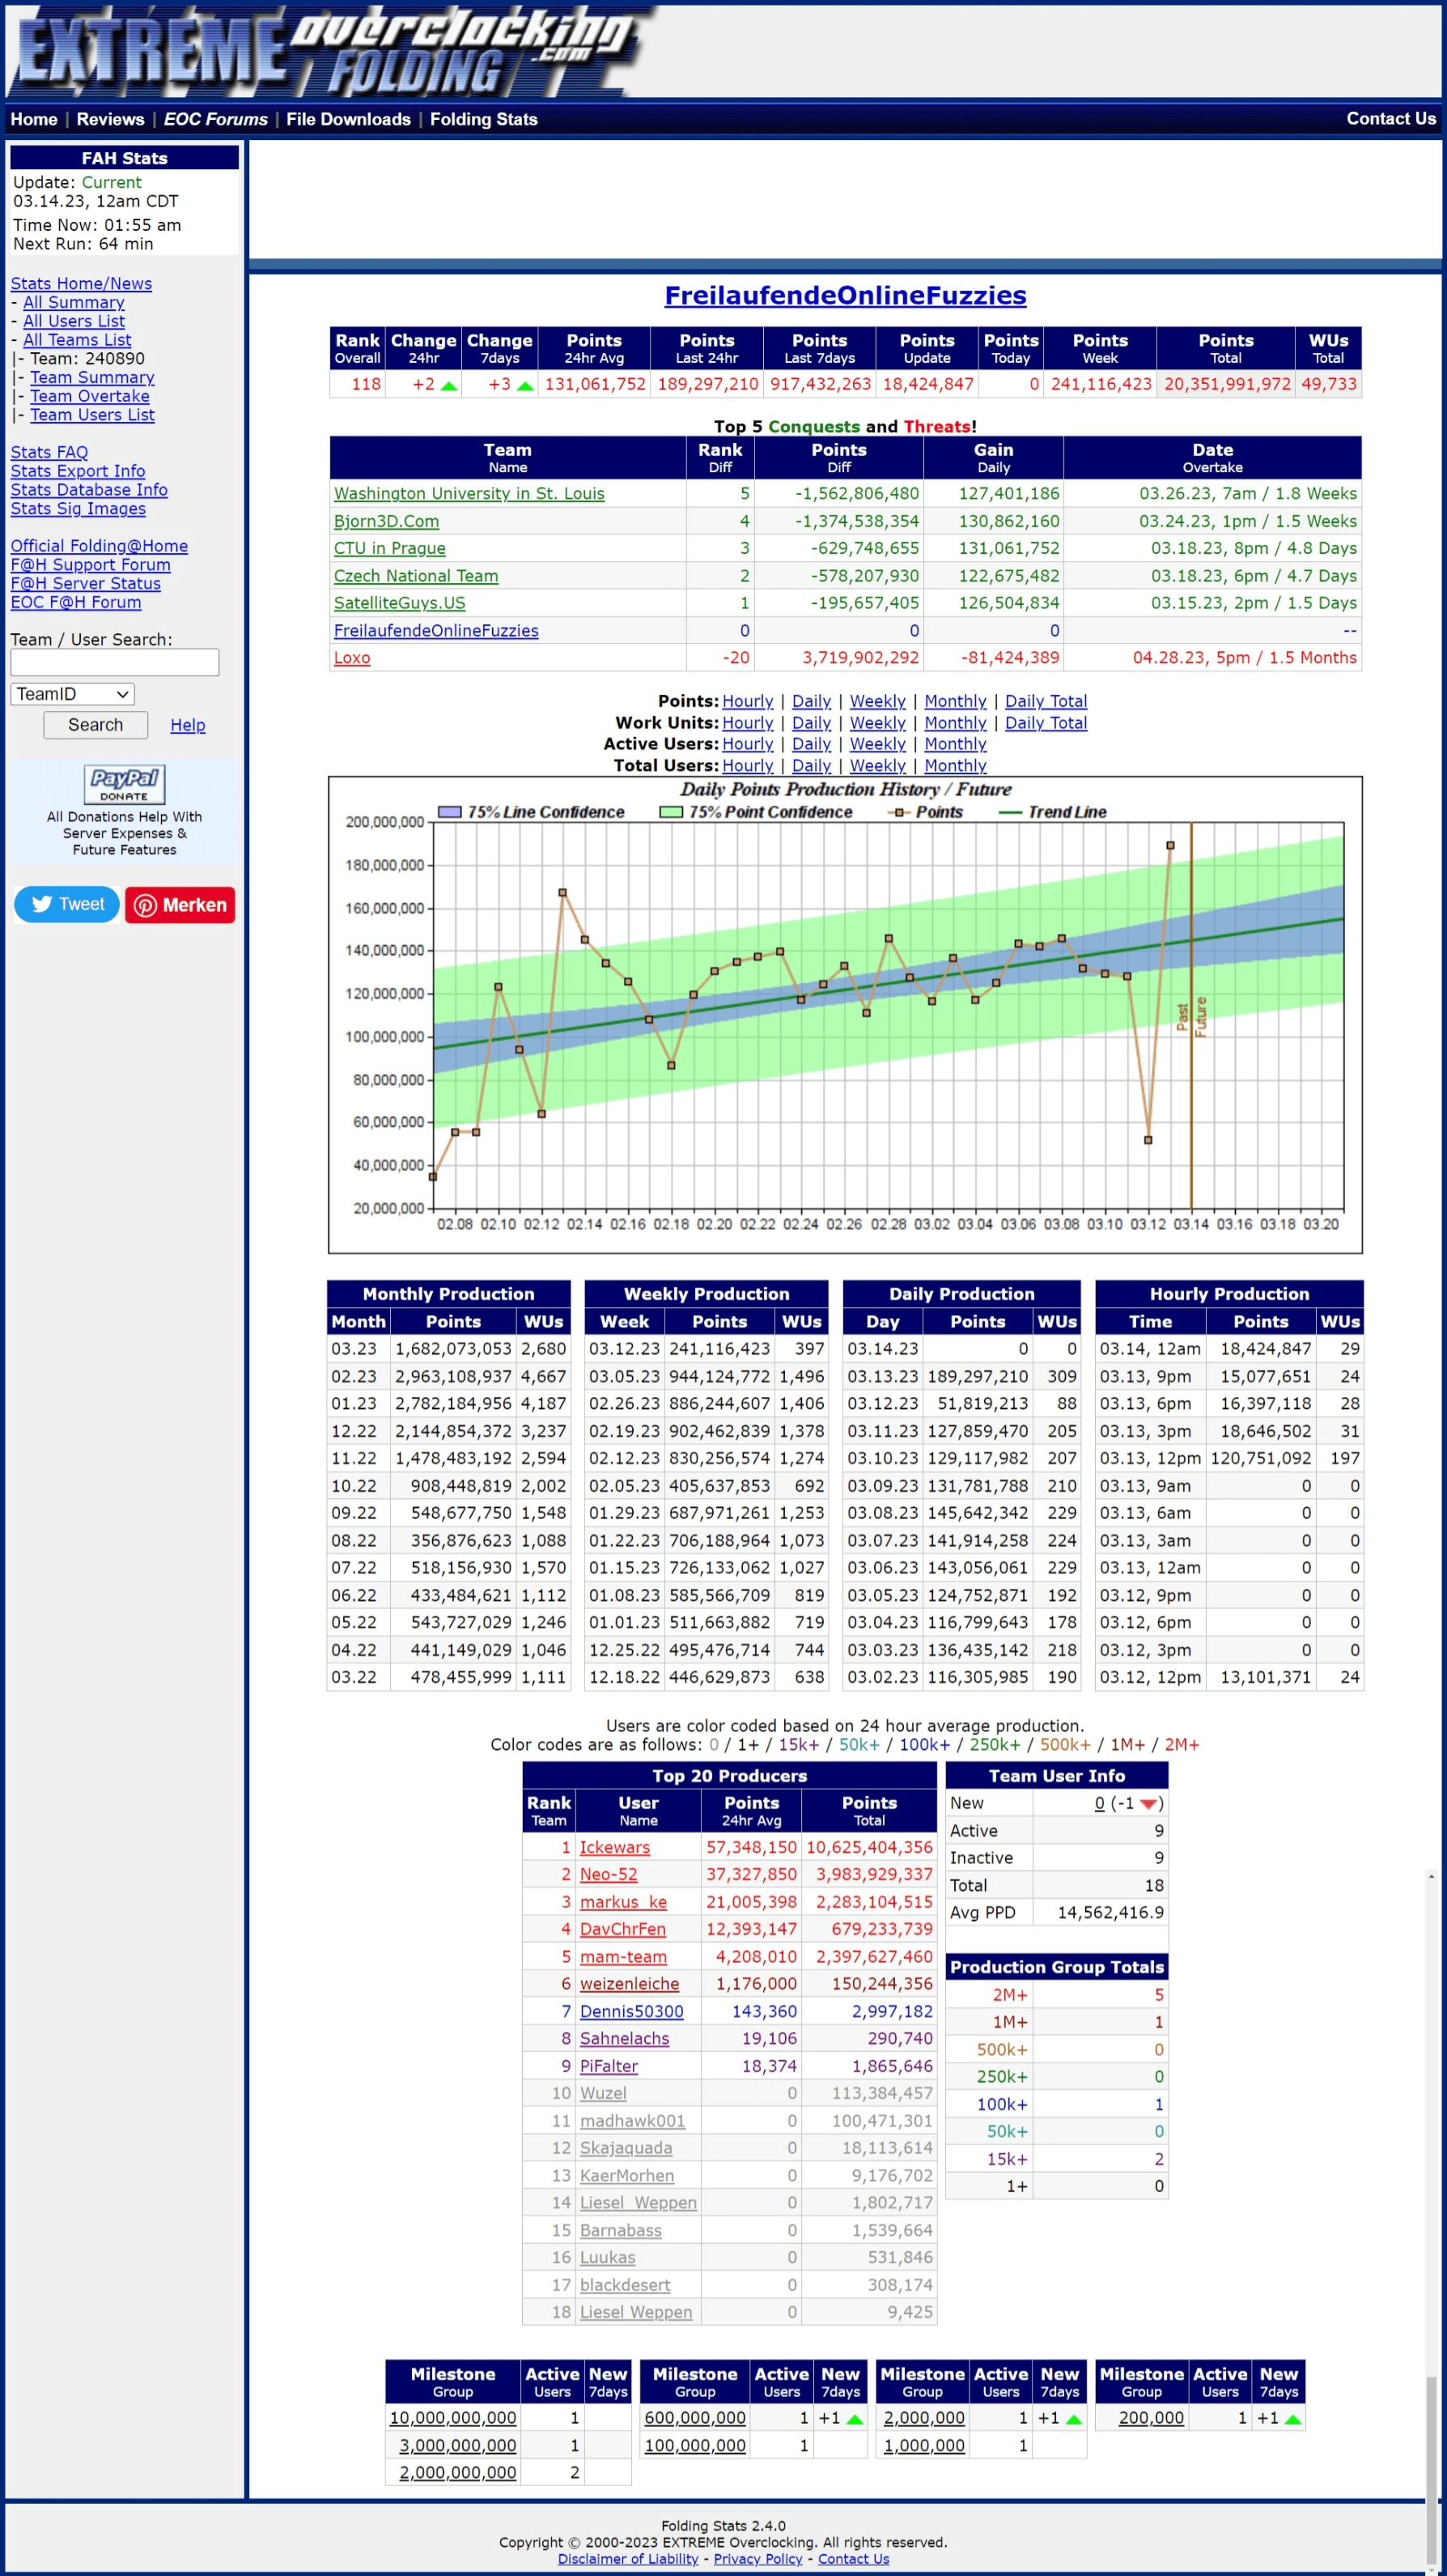Open Team Summary sidebar link
This screenshot has width=1447, height=2576.
(92, 378)
